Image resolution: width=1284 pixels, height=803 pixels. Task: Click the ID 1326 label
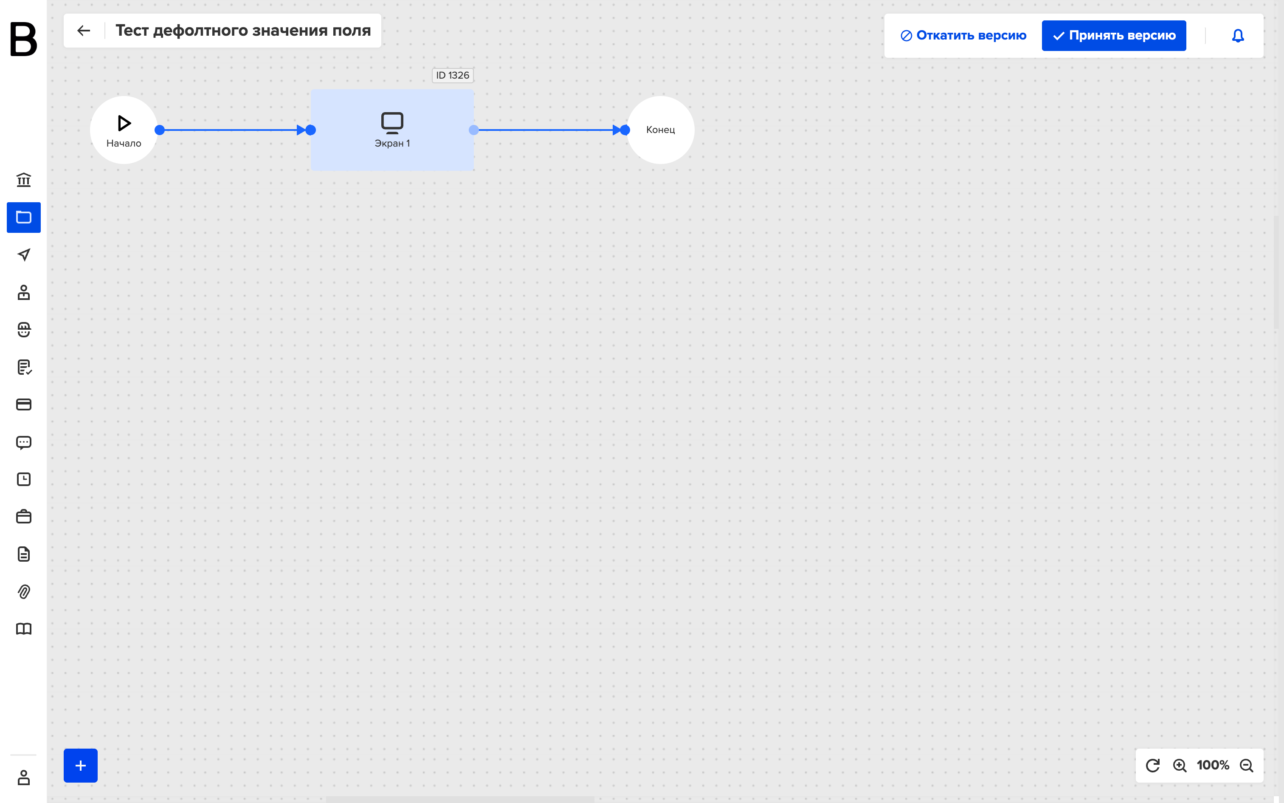453,76
